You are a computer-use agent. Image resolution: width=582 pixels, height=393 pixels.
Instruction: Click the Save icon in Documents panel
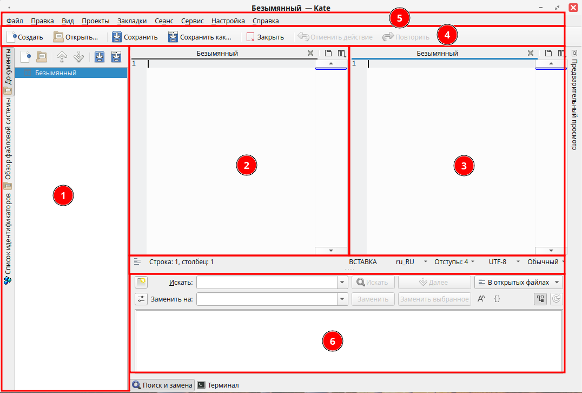click(99, 56)
